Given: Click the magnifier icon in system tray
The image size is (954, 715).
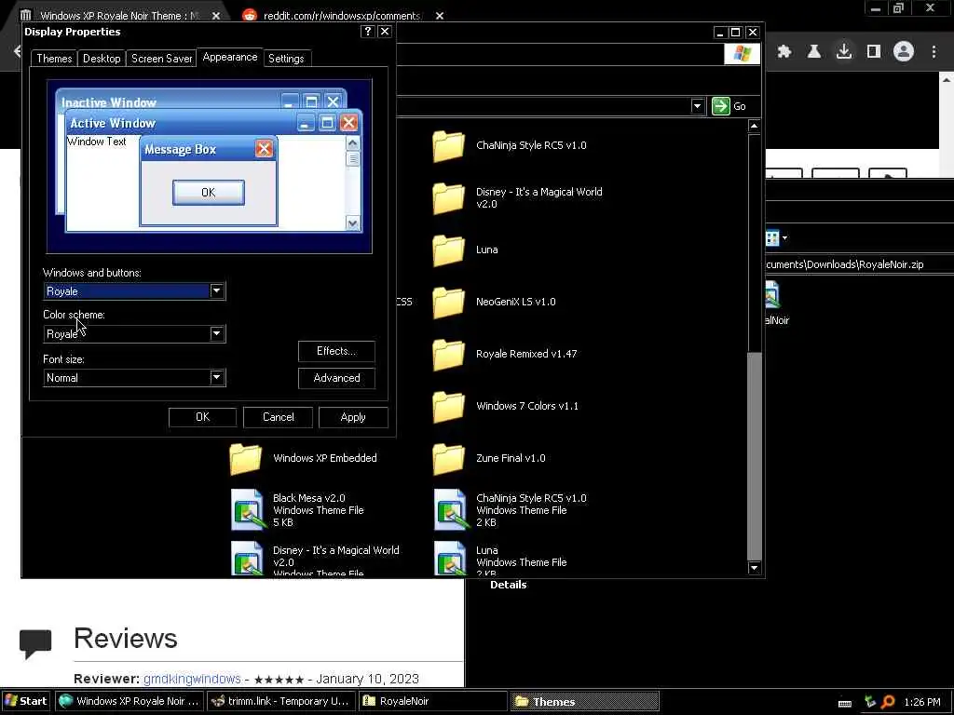Looking at the screenshot, I should (x=888, y=702).
